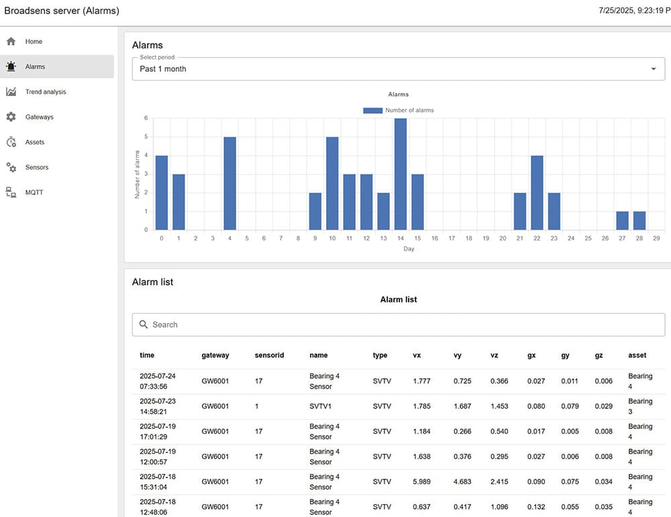Screen dimensions: 671x517
Task: Go to the Trend analysis menu item
Action: pos(46,92)
